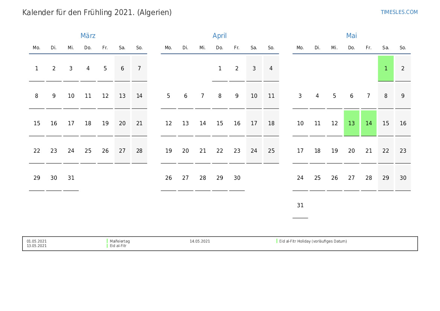The height and width of the screenshot is (311, 440).
Task: Select April 30 in the calendar
Action: tap(237, 178)
